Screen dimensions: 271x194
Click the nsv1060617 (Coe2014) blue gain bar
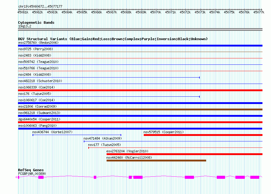pos(140,103)
